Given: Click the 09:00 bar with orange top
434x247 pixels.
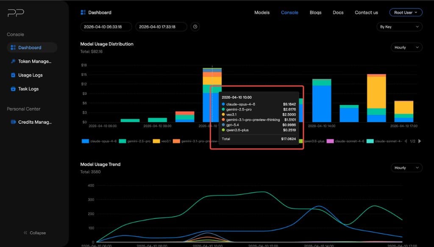Looking at the screenshot, I should (x=185, y=117).
